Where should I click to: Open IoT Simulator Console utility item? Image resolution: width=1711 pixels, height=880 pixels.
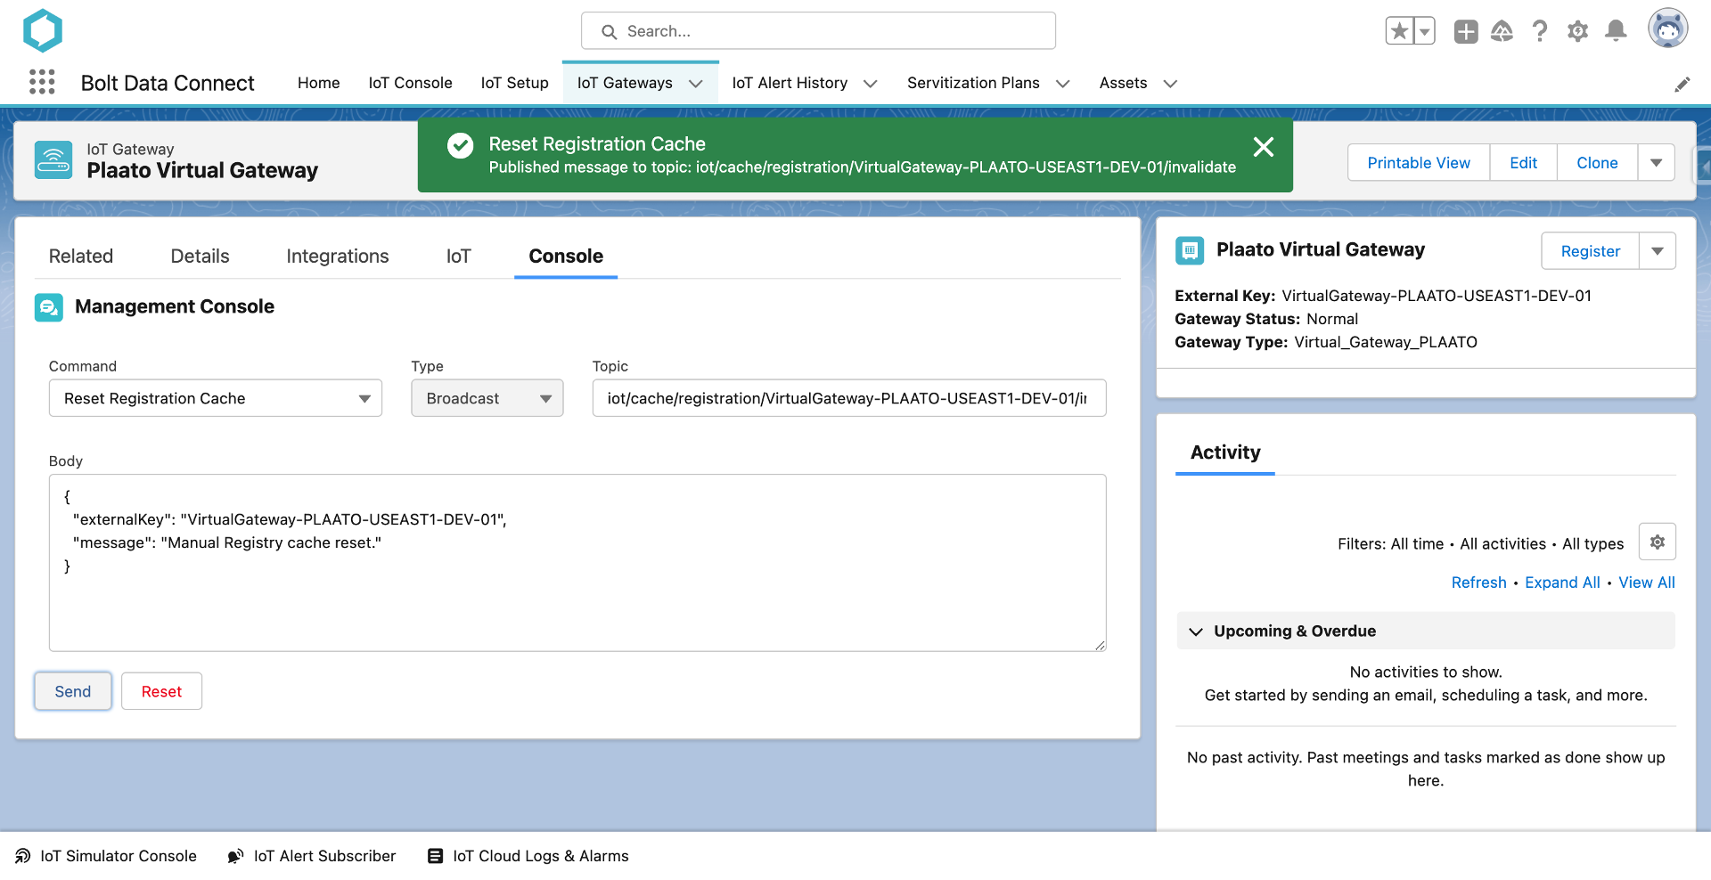[106, 856]
